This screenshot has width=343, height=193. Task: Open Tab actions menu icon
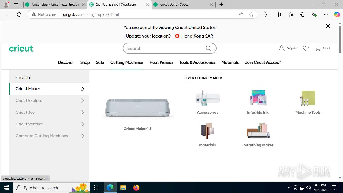coord(16,5)
